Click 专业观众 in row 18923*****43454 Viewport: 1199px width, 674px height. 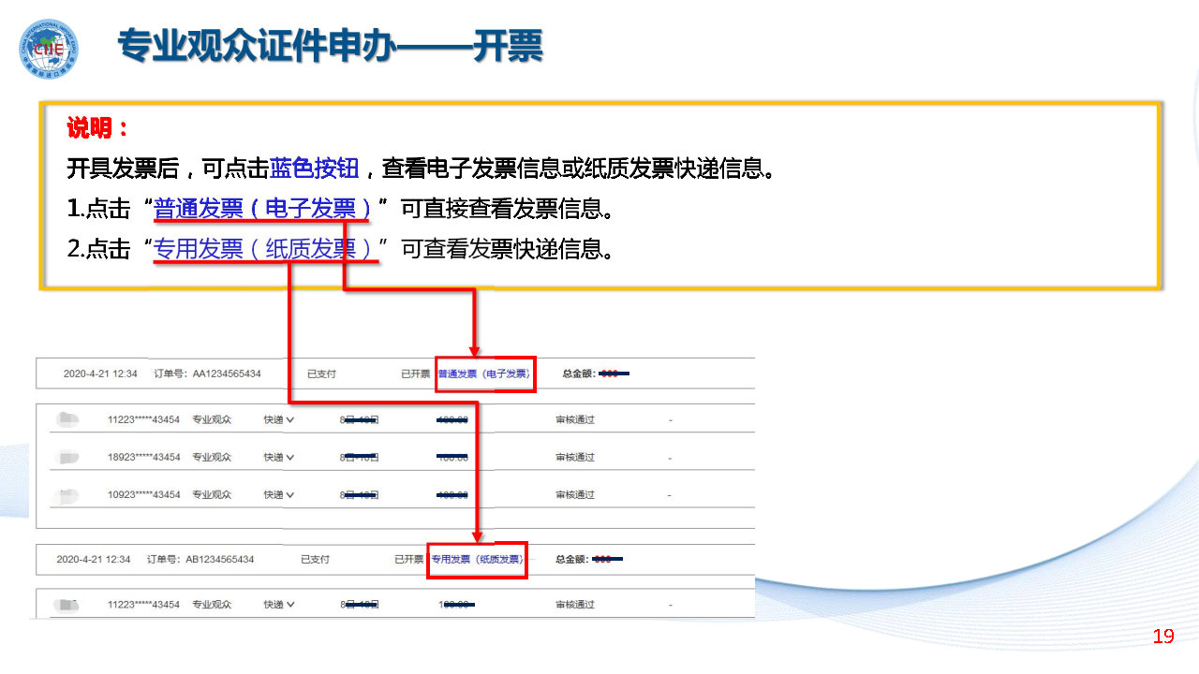[x=212, y=457]
